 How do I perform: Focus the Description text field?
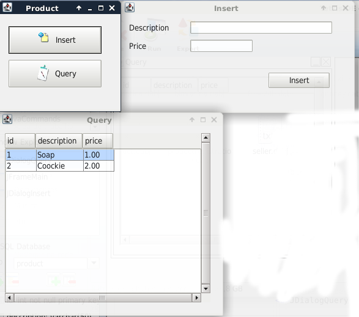click(x=261, y=27)
